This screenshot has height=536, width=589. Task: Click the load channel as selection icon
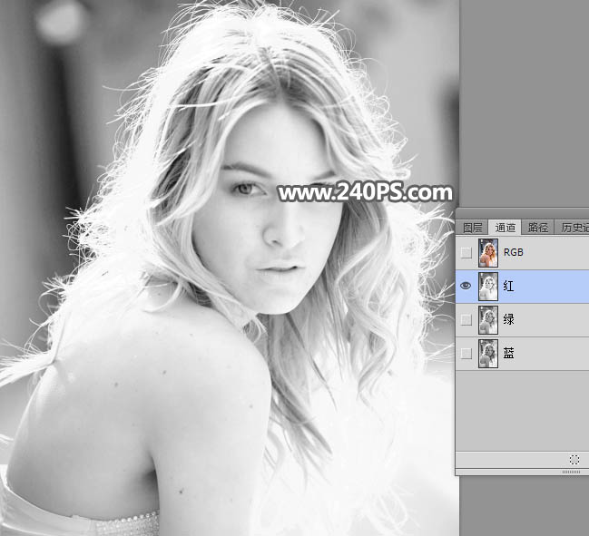[x=574, y=460]
